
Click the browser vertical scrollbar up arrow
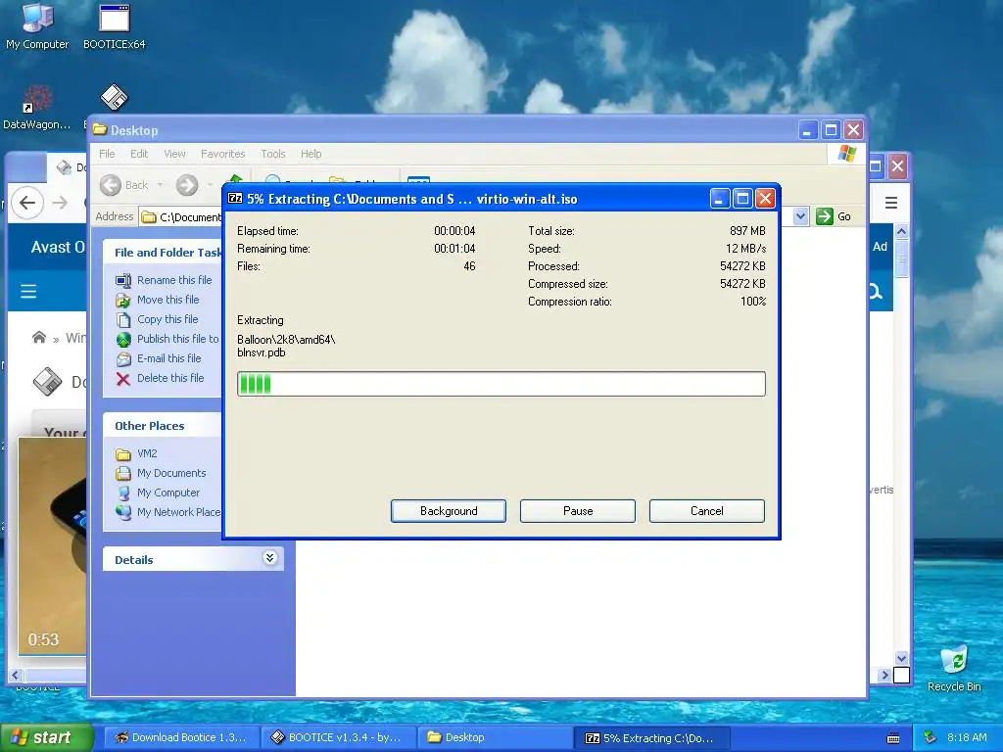coord(901,231)
